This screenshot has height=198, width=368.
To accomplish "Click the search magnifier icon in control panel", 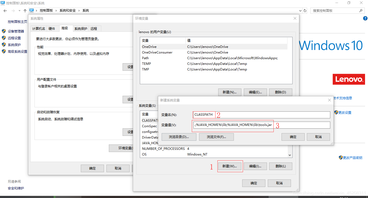I will click(x=361, y=10).
